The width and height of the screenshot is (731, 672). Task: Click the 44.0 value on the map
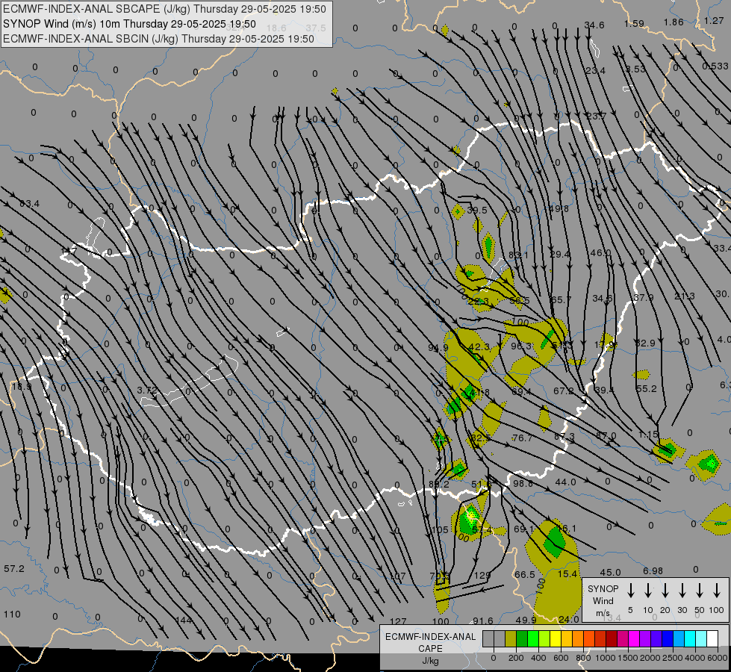(x=566, y=482)
